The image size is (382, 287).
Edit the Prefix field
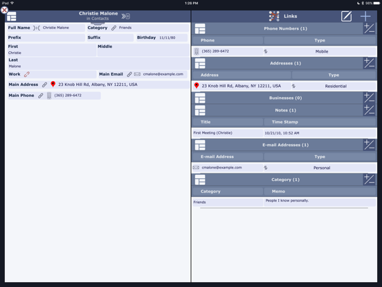pyautogui.click(x=46, y=37)
